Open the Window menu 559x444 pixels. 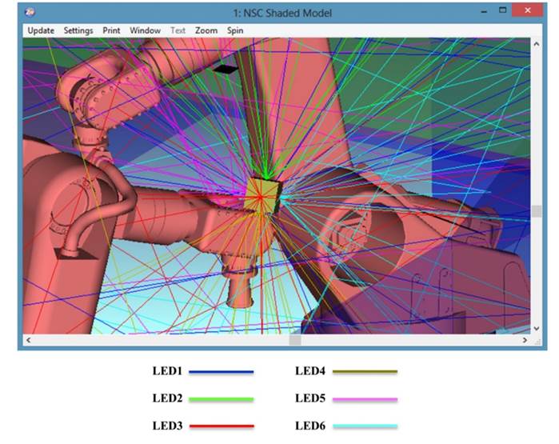145,30
